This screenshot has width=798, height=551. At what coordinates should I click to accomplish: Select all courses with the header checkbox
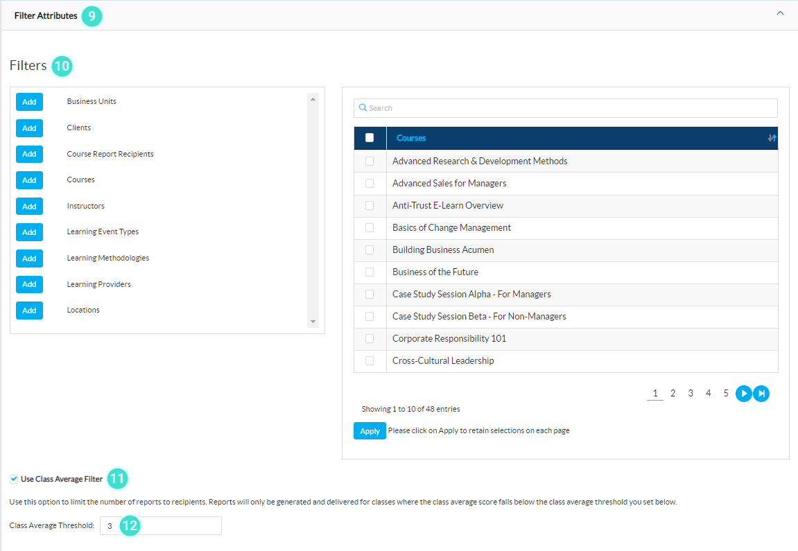click(370, 138)
